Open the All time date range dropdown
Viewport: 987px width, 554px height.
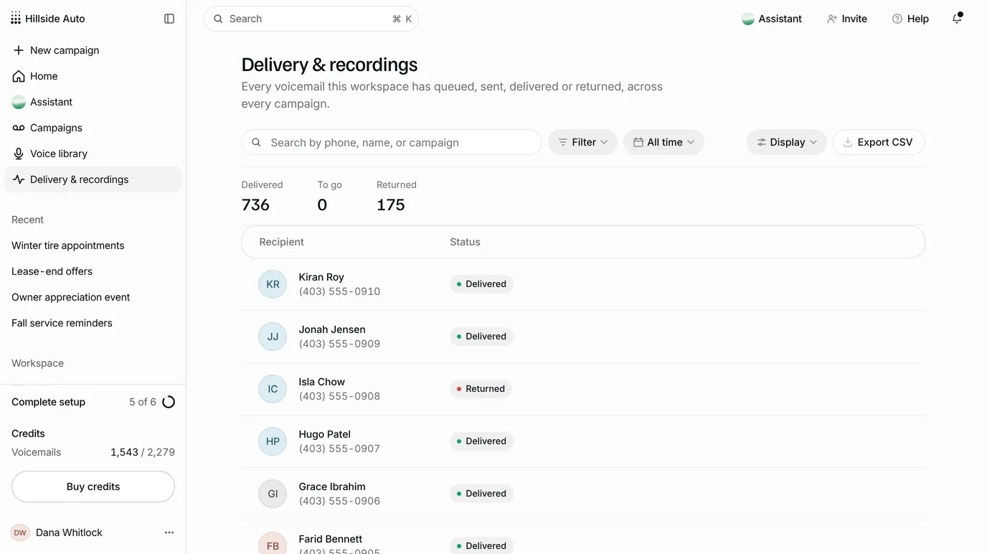663,142
